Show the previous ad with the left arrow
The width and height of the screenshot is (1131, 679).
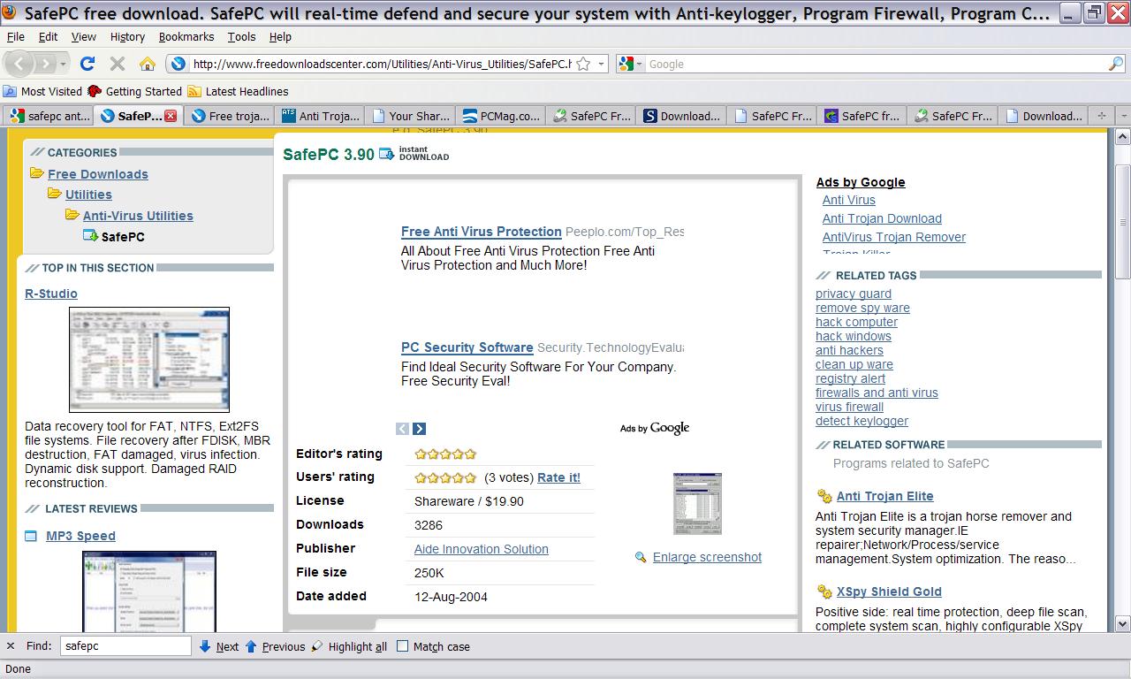tap(402, 429)
